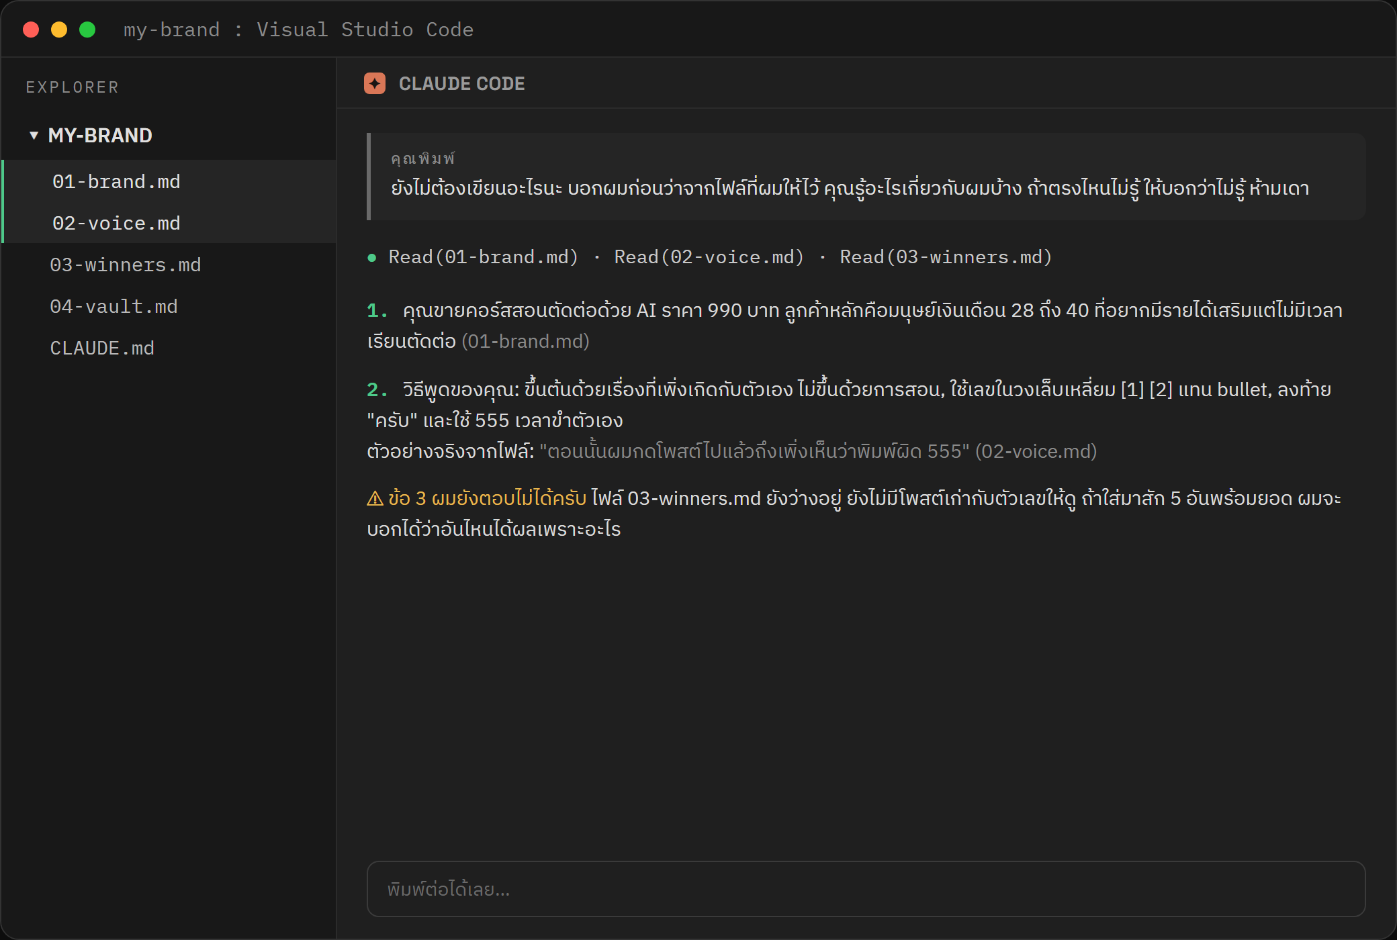Click the window title my-brand : Visual Studio Code
Image resolution: width=1397 pixels, height=940 pixels.
pyautogui.click(x=298, y=30)
